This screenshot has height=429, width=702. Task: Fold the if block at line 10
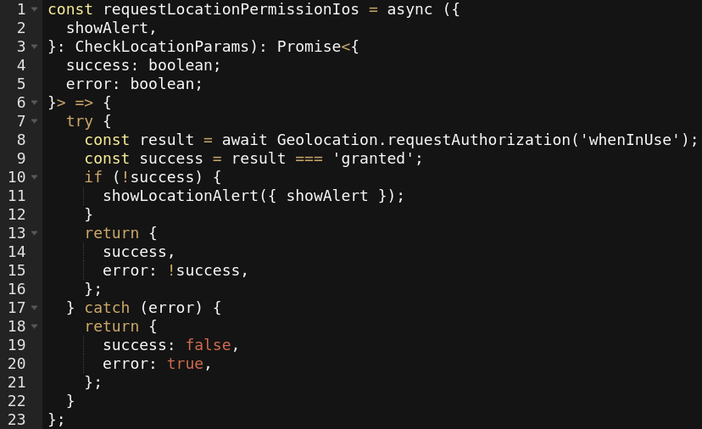(35, 177)
